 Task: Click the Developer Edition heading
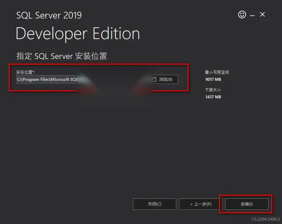tap(78, 34)
